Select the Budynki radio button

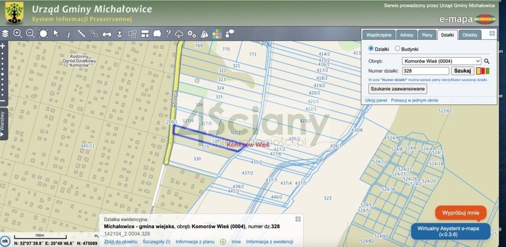coord(398,49)
